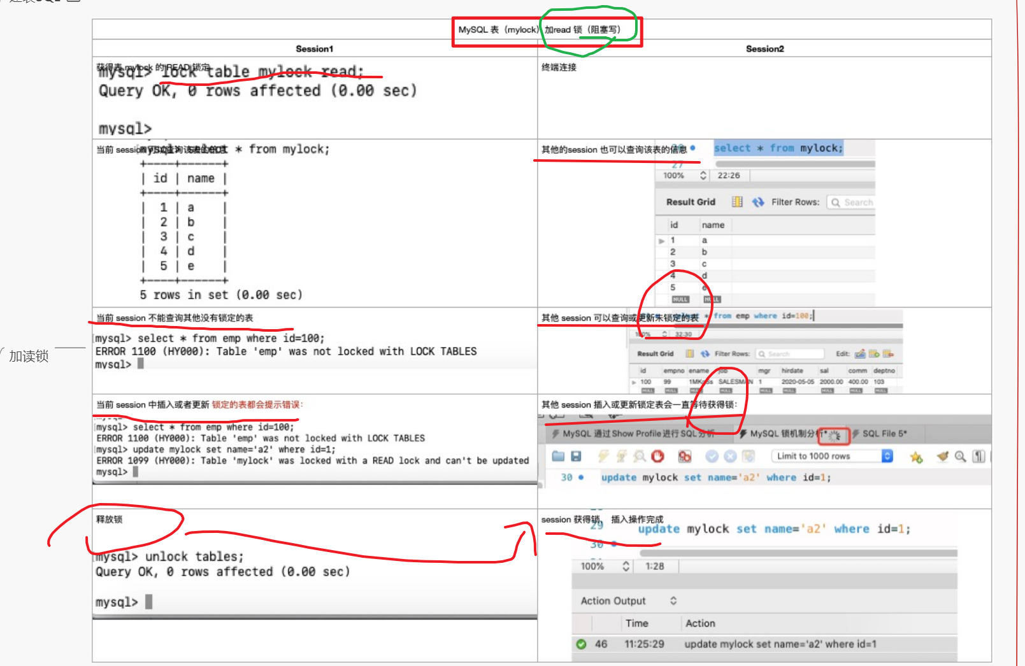Screen dimensions: 1025x666
Task: Open the Limit to 1000 rows dropdown
Action: click(832, 456)
